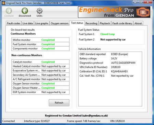Minimize the EngineCheck Pro window
The image size is (154, 125).
pyautogui.click(x=135, y=2)
